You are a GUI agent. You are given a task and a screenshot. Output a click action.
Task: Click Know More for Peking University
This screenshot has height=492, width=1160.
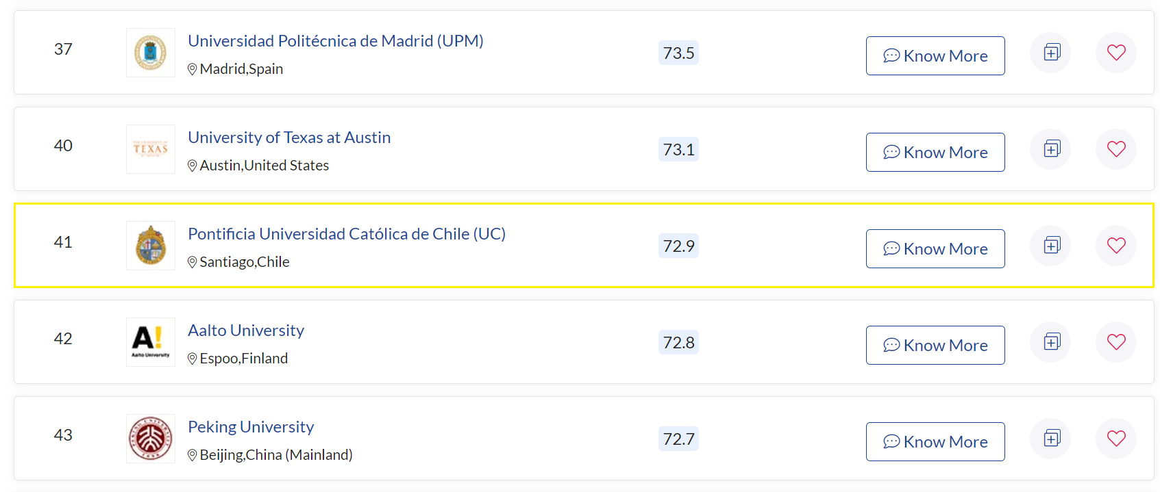coord(935,441)
